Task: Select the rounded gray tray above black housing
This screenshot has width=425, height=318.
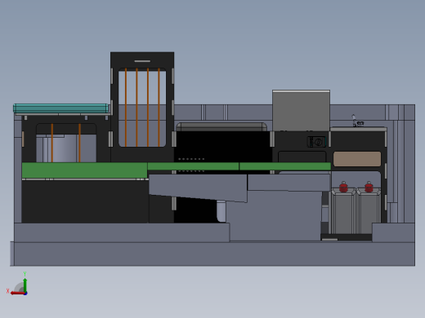Action: 221,126
